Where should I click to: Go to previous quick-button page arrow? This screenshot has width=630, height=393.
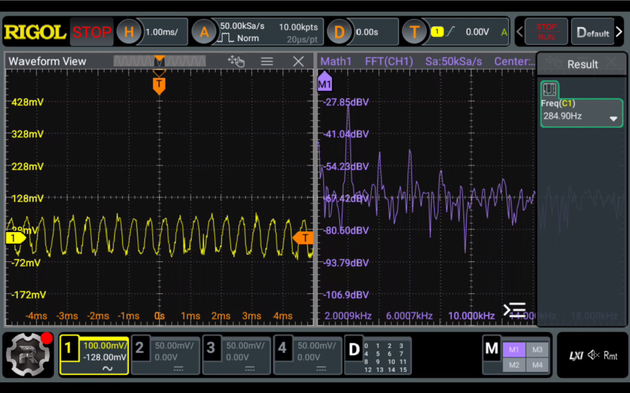click(520, 32)
